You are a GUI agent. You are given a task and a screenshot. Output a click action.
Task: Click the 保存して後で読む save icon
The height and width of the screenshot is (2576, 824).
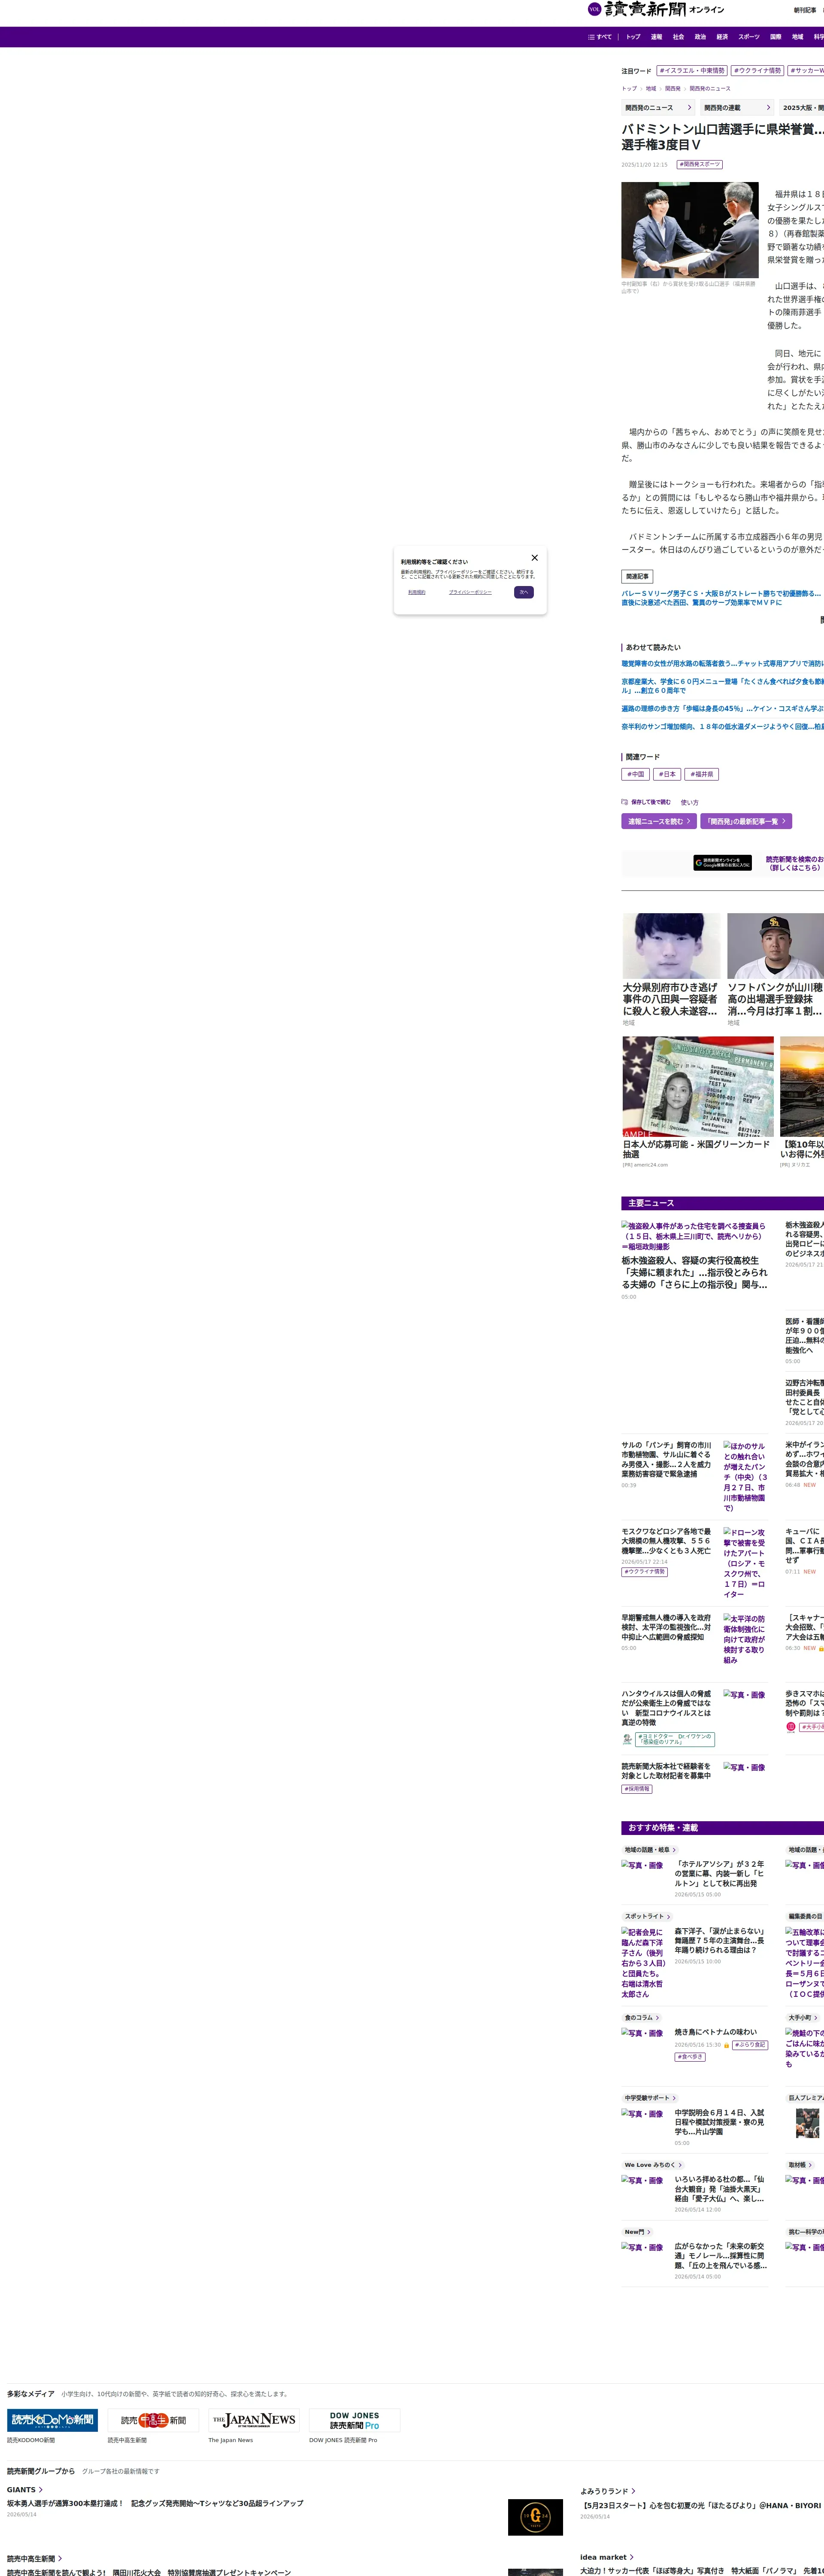(x=625, y=802)
